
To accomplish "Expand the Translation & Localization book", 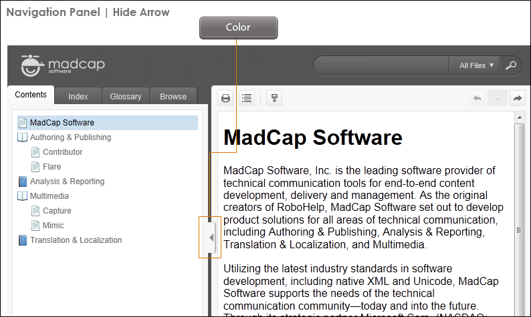I will point(76,240).
